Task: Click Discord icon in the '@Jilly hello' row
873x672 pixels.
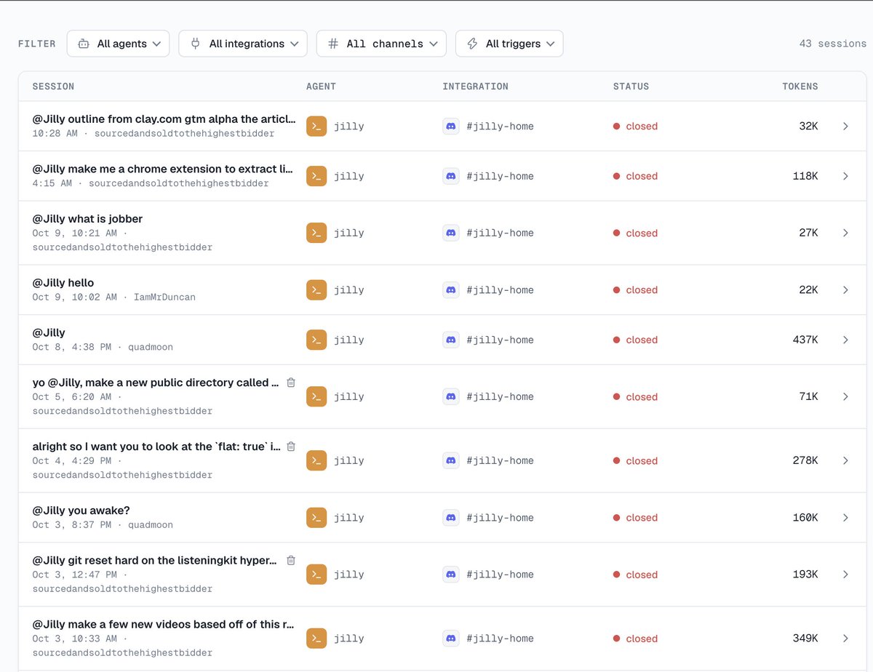Action: [x=451, y=289]
